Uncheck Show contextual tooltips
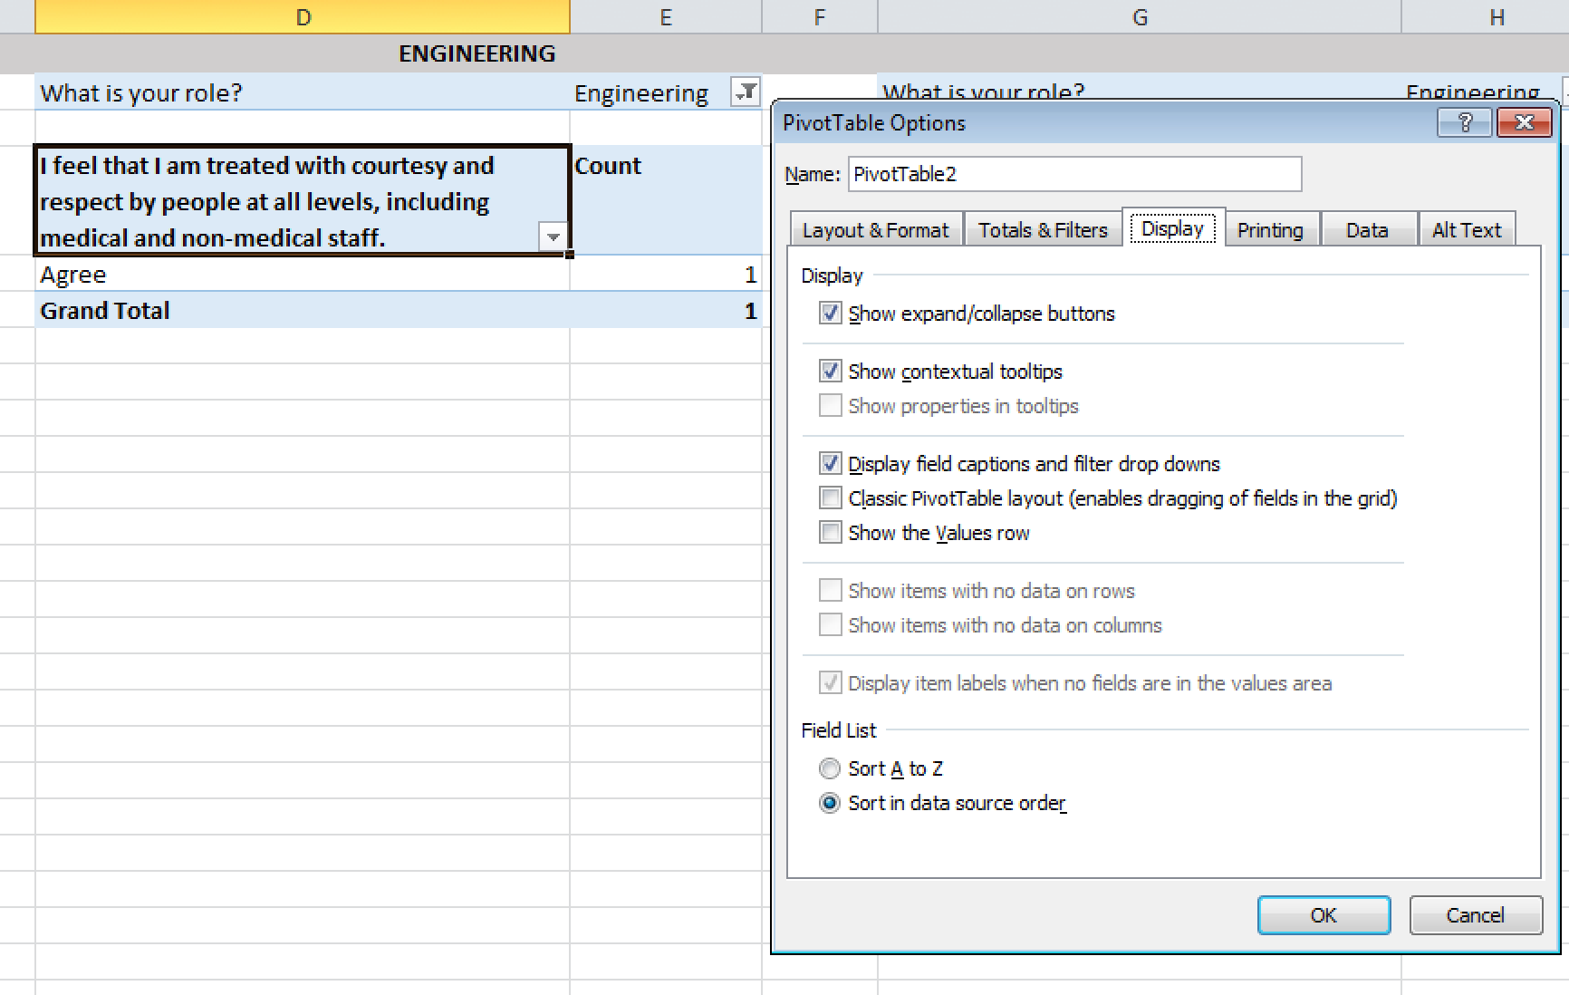Screen dimensions: 1569x995 (830, 371)
